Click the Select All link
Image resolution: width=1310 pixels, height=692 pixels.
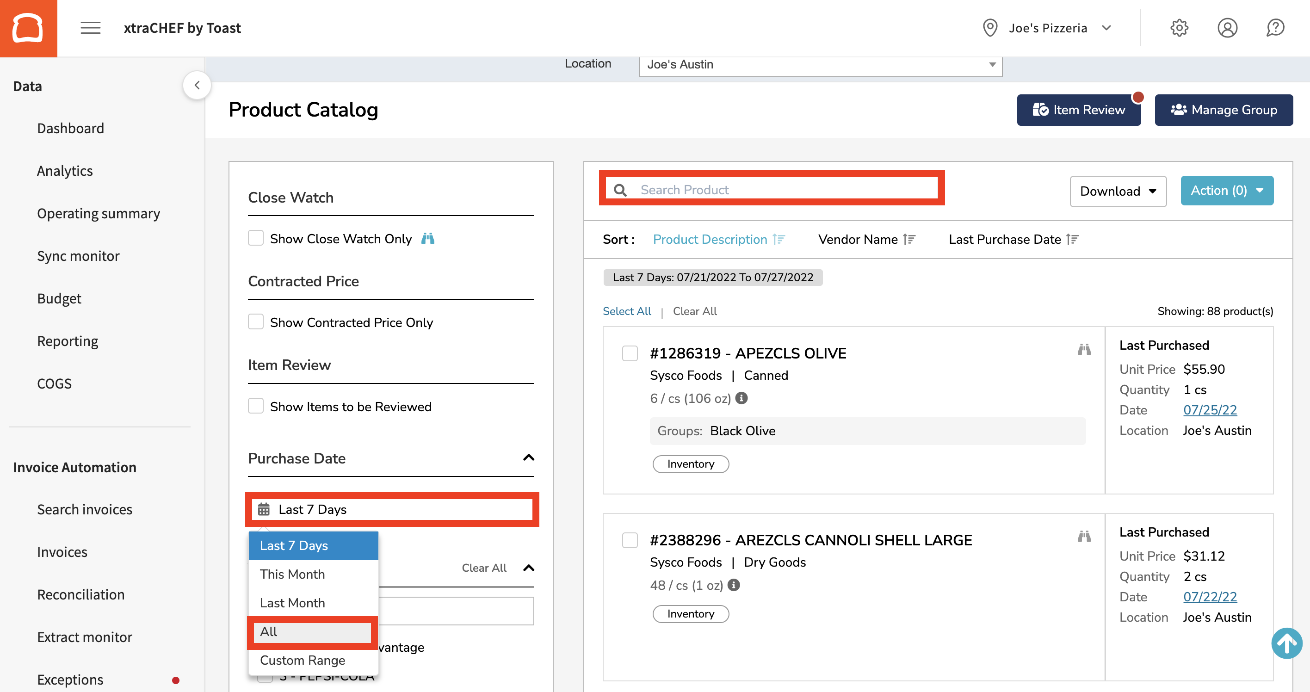pyautogui.click(x=627, y=311)
